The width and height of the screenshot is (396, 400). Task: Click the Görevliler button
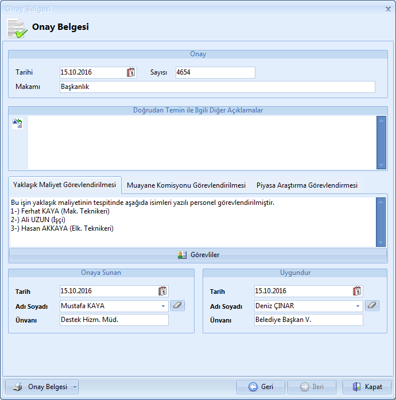(198, 255)
